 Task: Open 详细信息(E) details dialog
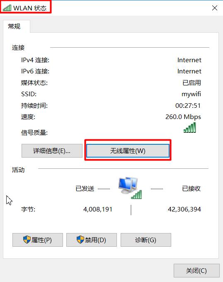click(x=52, y=151)
